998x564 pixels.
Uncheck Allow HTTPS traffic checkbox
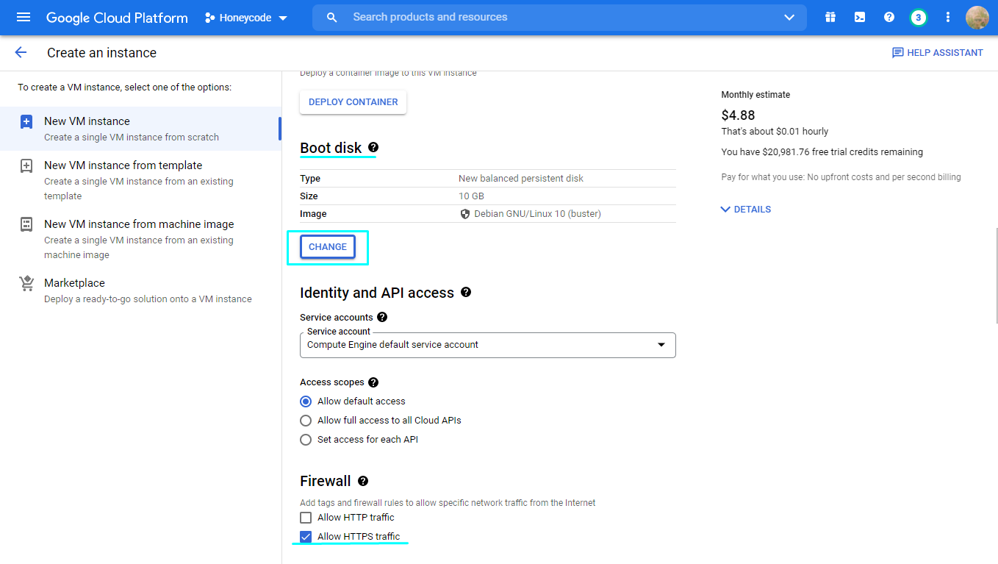(306, 537)
